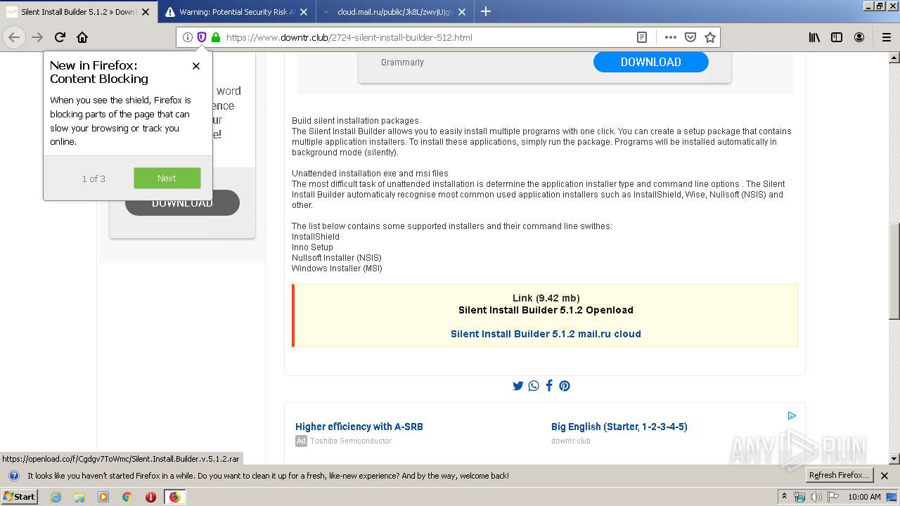Viewport: 900px width, 506px height.
Task: Show hidden tray icons arrow
Action: [x=785, y=497]
